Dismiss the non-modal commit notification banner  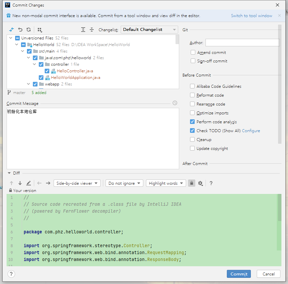279,15
